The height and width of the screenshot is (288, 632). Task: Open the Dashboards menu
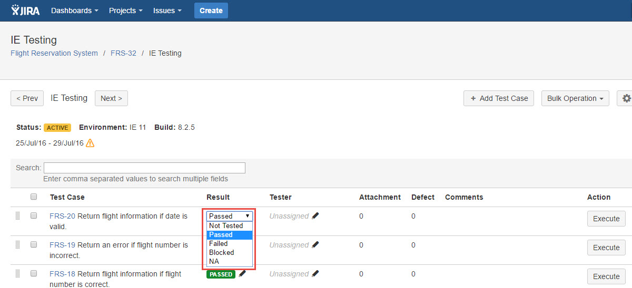(x=74, y=11)
